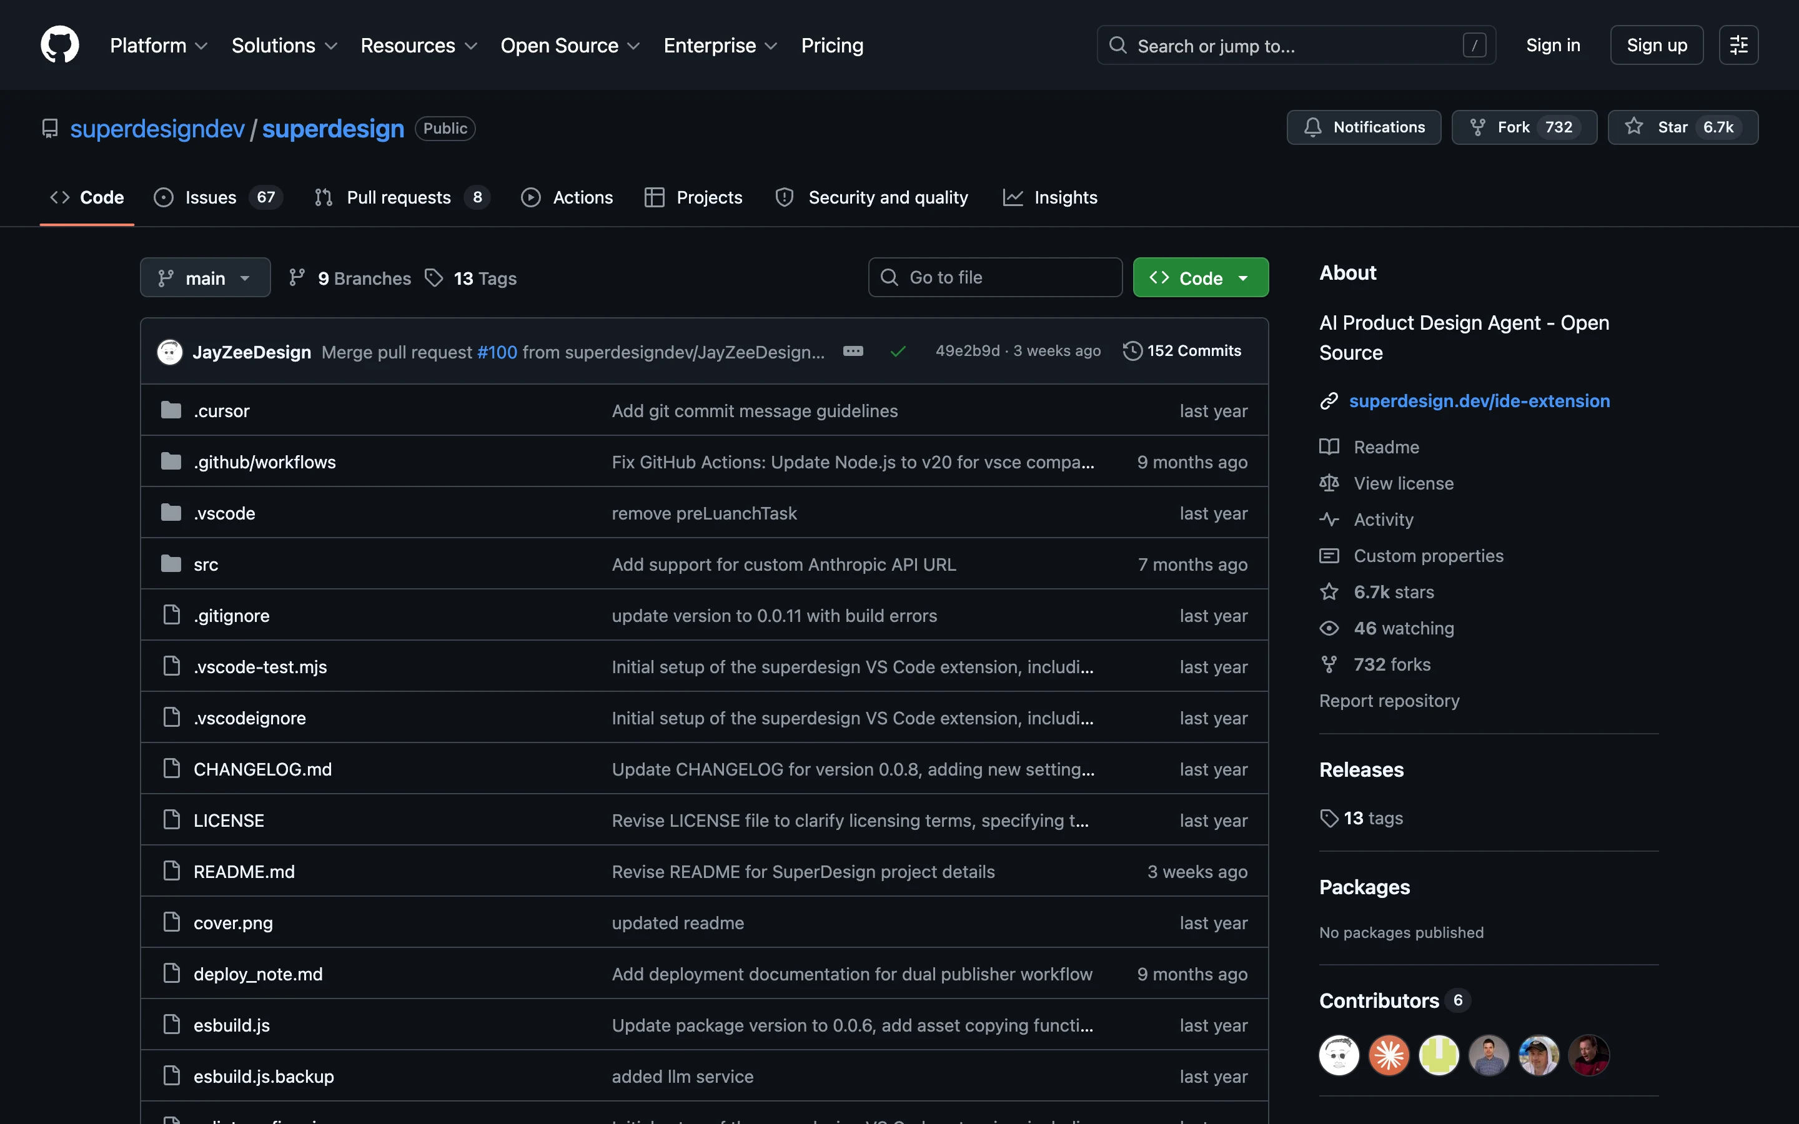1799x1124 pixels.
Task: Focus the Search or jump to field
Action: [x=1296, y=46]
